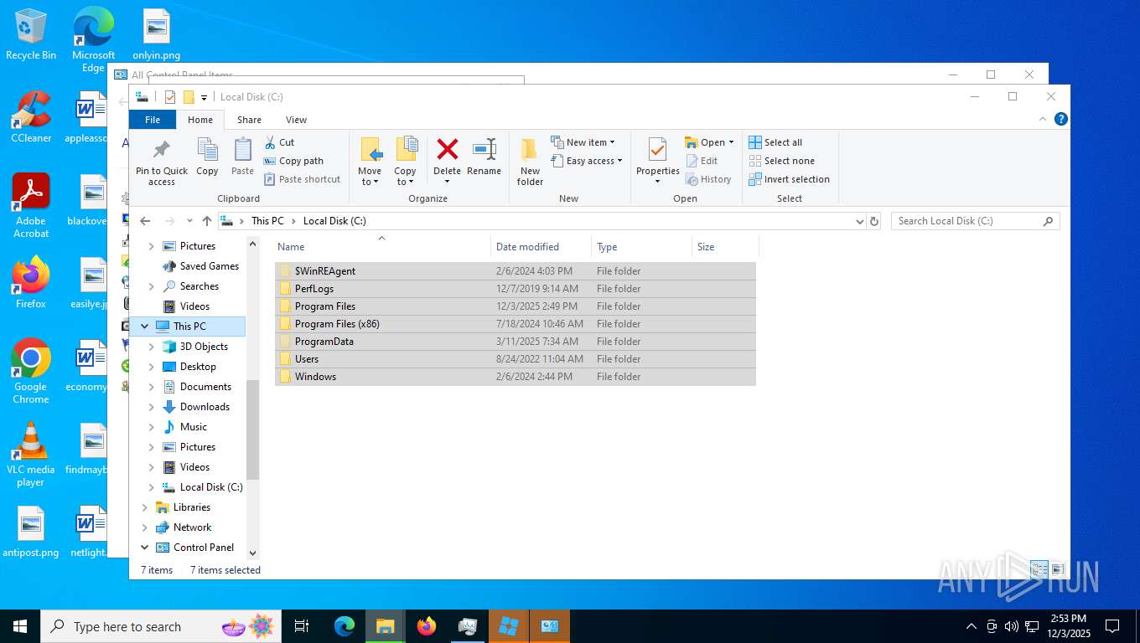Switch to the Share ribbon tab
1140x643 pixels.
pos(249,120)
